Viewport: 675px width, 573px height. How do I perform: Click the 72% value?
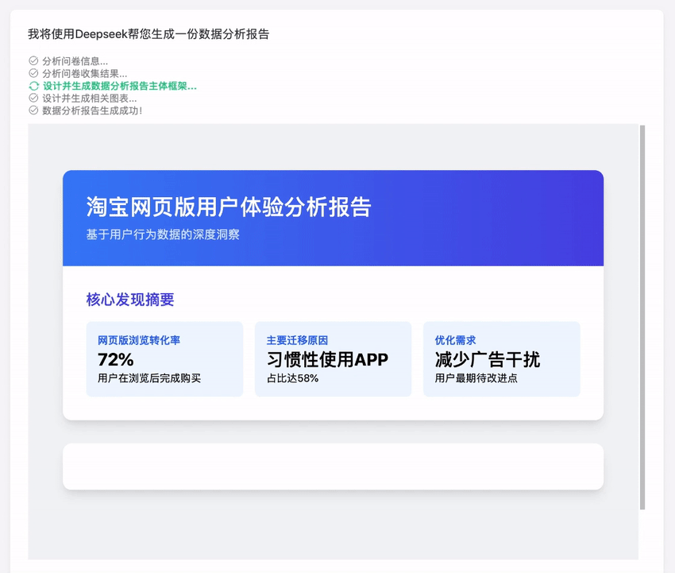116,359
